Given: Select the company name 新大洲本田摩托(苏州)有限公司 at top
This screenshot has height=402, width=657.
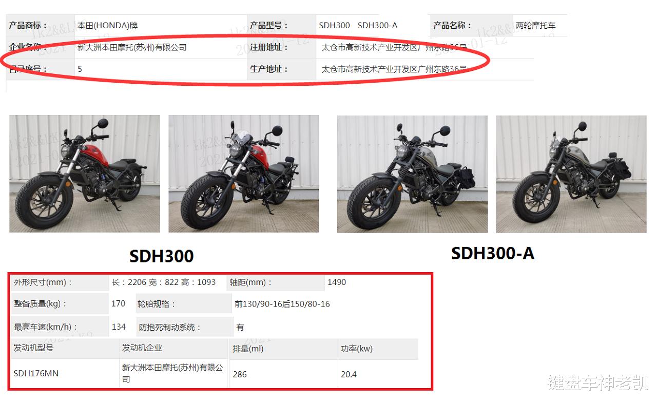Looking at the screenshot, I should point(132,47).
